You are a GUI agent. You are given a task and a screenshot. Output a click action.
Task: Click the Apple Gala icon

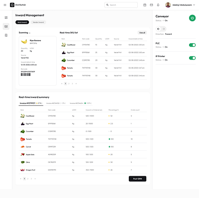[x=22, y=154]
